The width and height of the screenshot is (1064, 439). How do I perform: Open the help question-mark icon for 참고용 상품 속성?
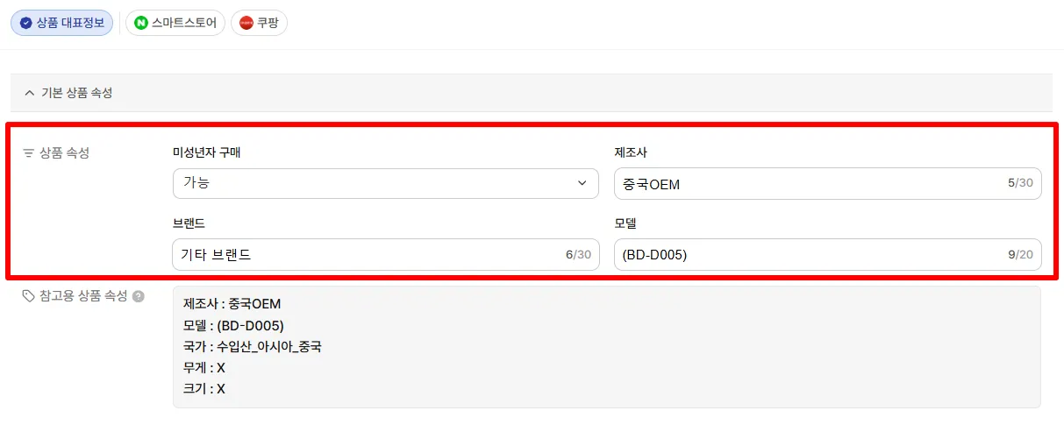[138, 296]
